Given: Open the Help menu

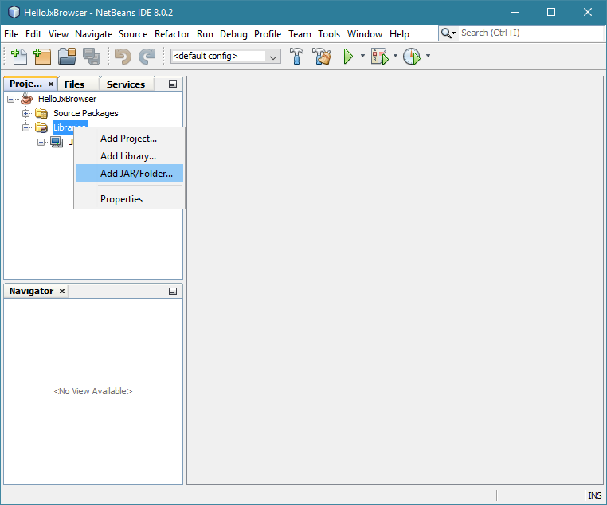Looking at the screenshot, I should point(400,34).
